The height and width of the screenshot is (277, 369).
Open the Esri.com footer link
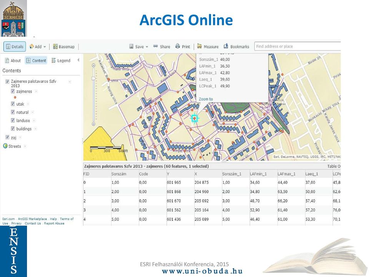coord(8,219)
